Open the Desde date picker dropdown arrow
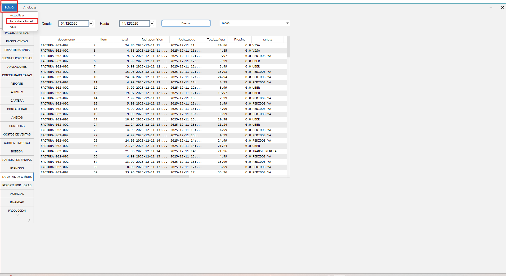Image resolution: width=506 pixels, height=276 pixels. click(91, 24)
